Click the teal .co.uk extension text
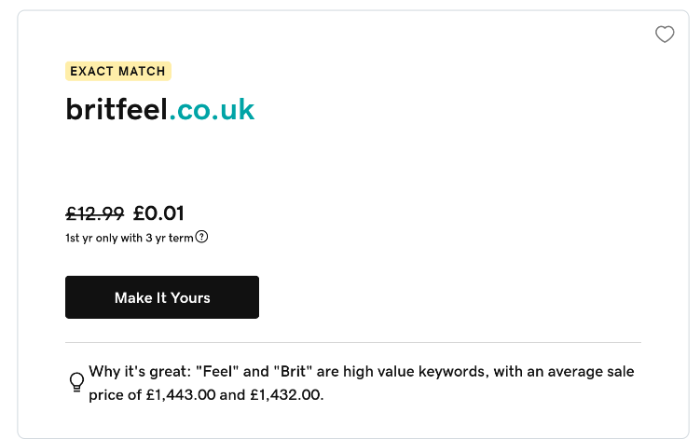 click(x=212, y=110)
